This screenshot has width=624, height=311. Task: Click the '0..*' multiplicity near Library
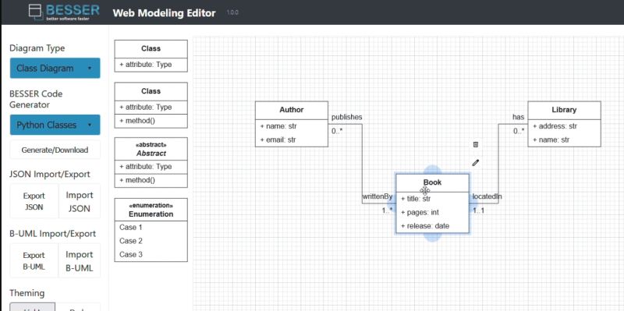click(519, 130)
